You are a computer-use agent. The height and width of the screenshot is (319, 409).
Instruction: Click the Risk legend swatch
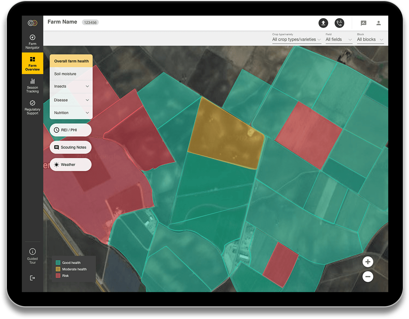58,275
